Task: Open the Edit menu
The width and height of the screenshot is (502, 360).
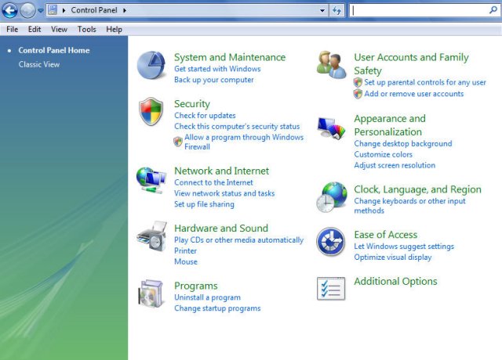Action: (35, 30)
